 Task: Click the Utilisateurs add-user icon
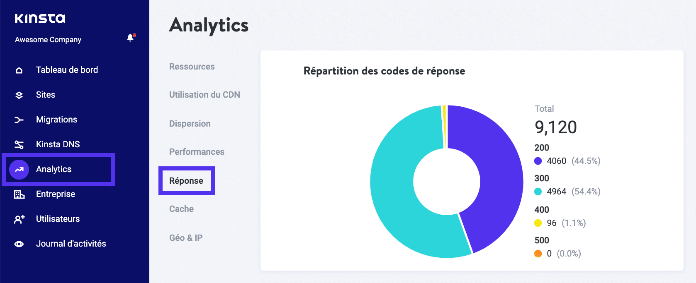[19, 219]
